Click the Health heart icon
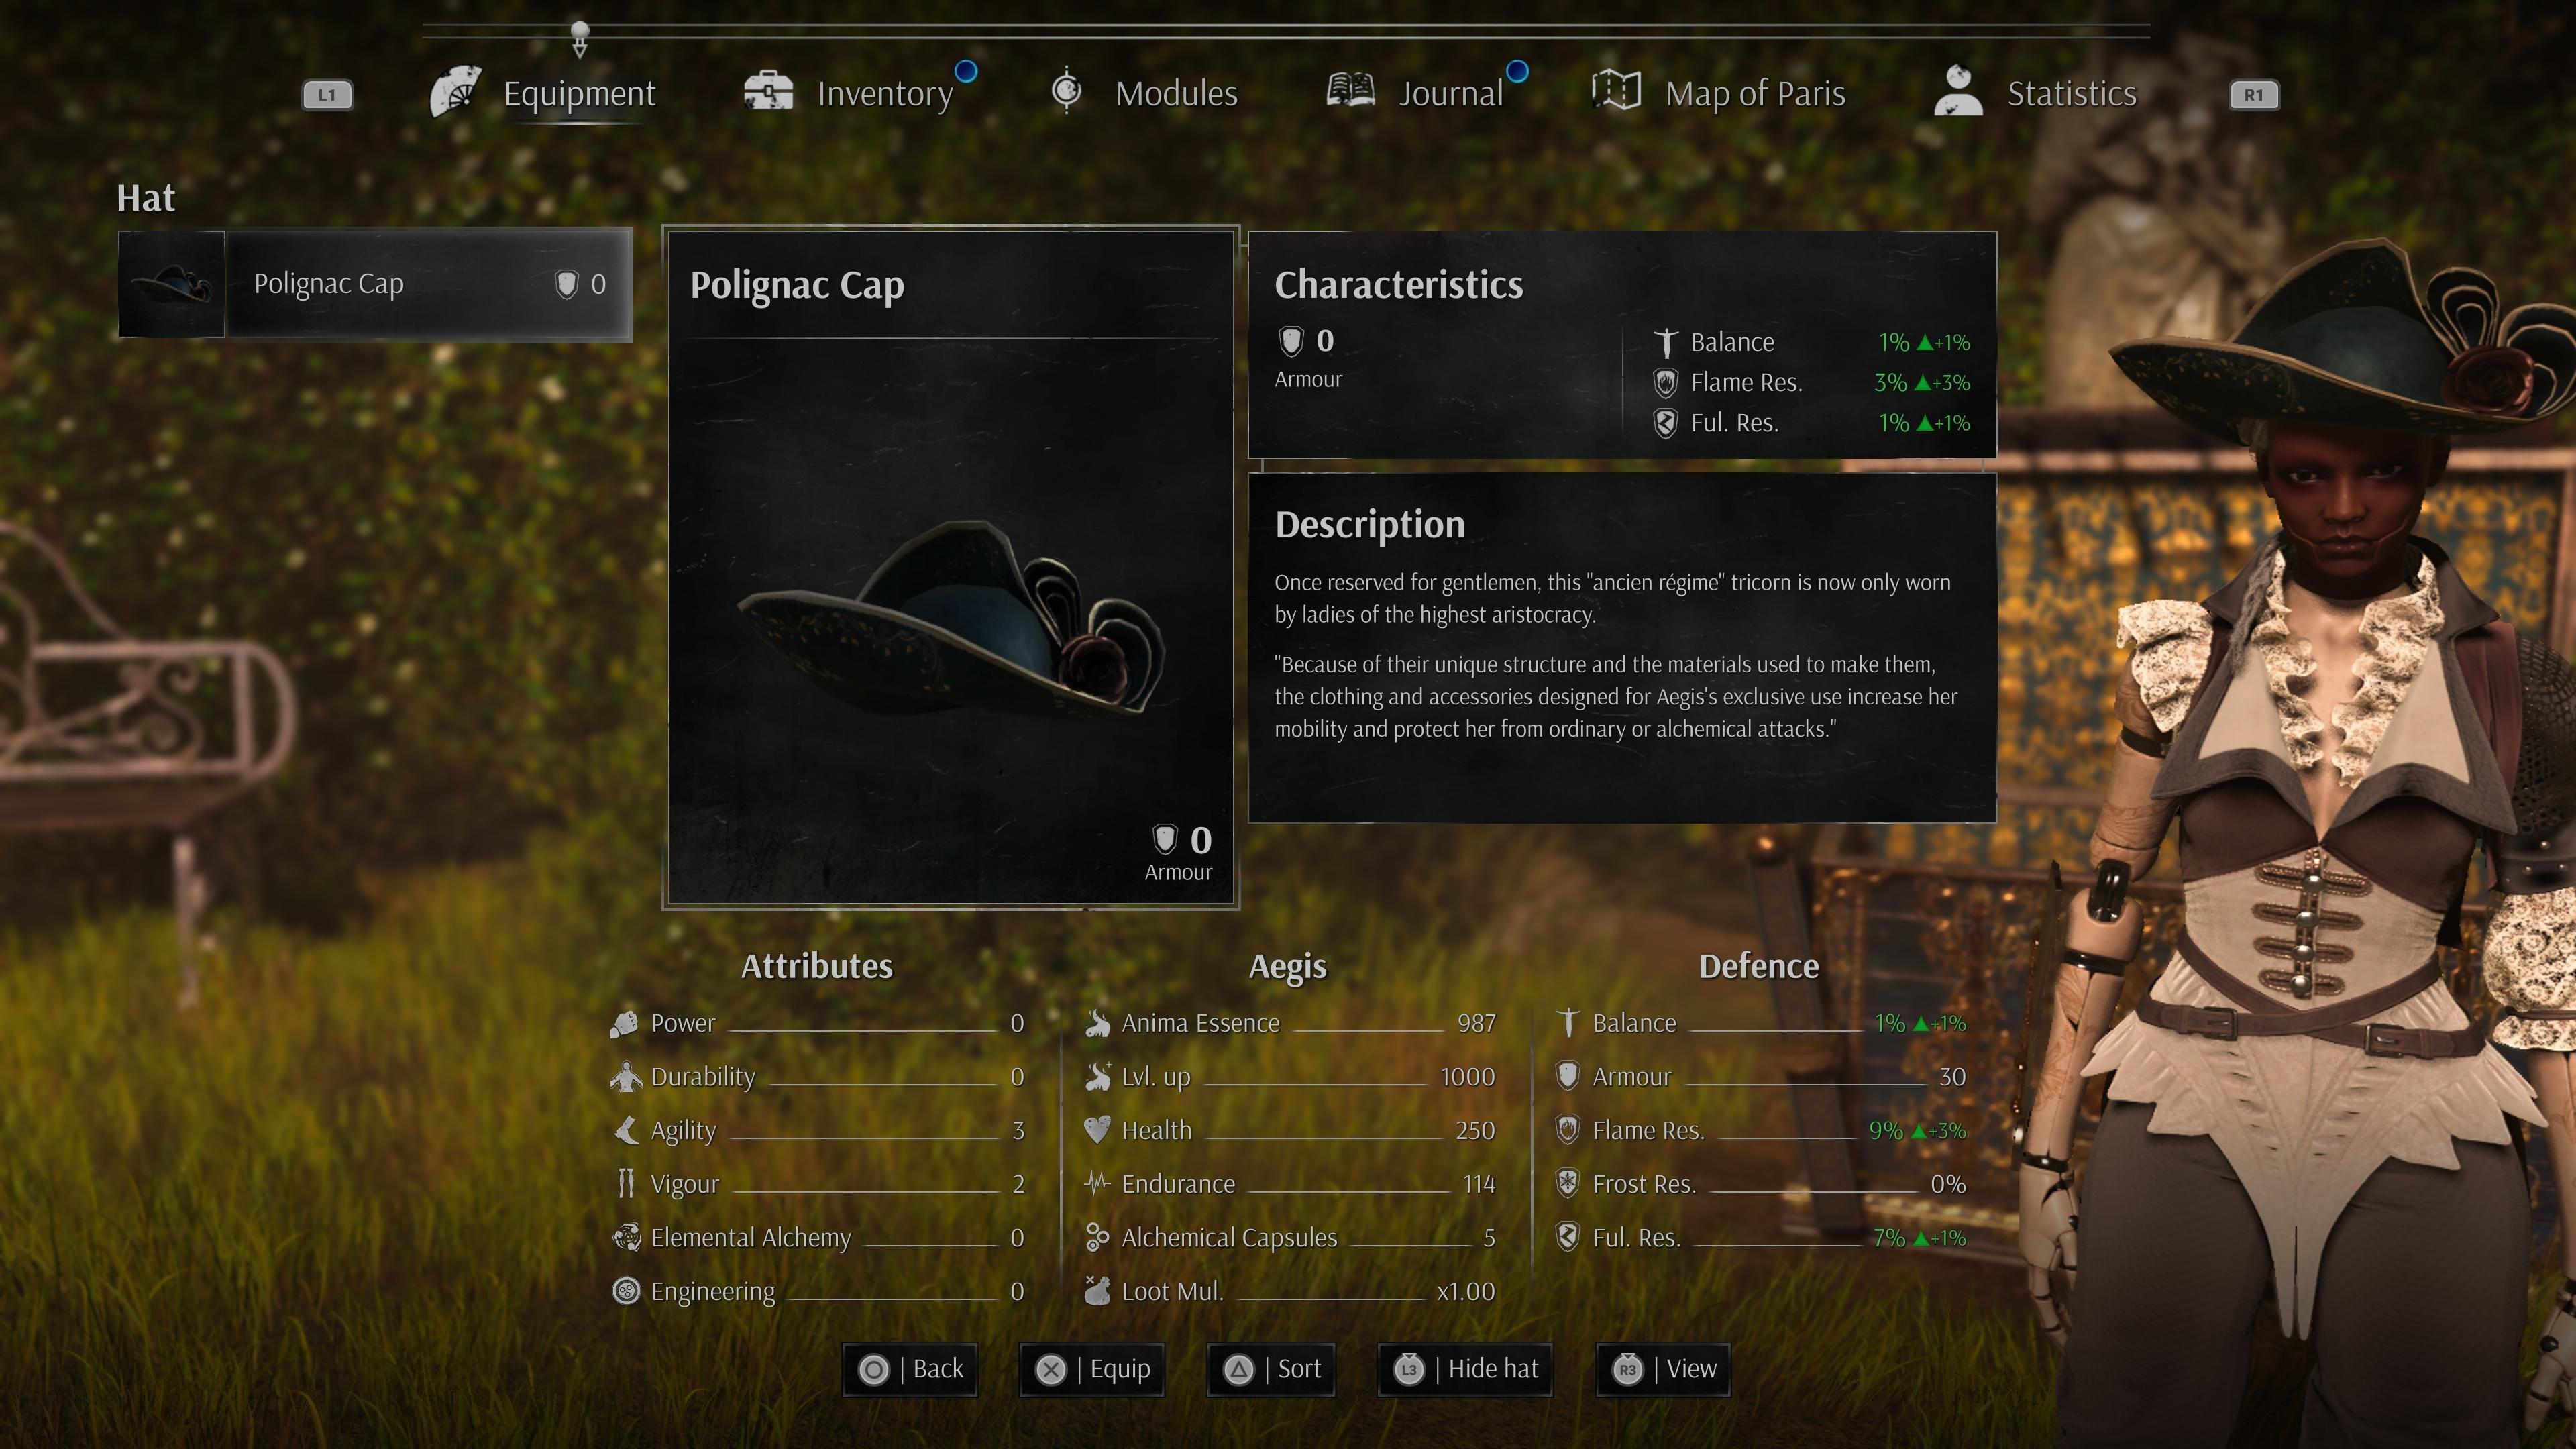This screenshot has height=1449, width=2576. (x=1097, y=1130)
